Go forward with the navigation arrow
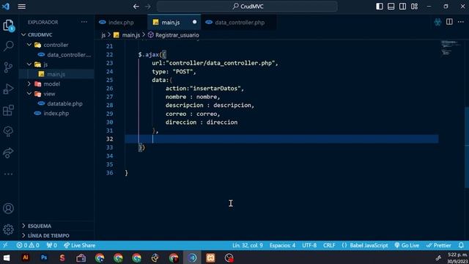469x264 pixels. pyautogui.click(x=148, y=7)
